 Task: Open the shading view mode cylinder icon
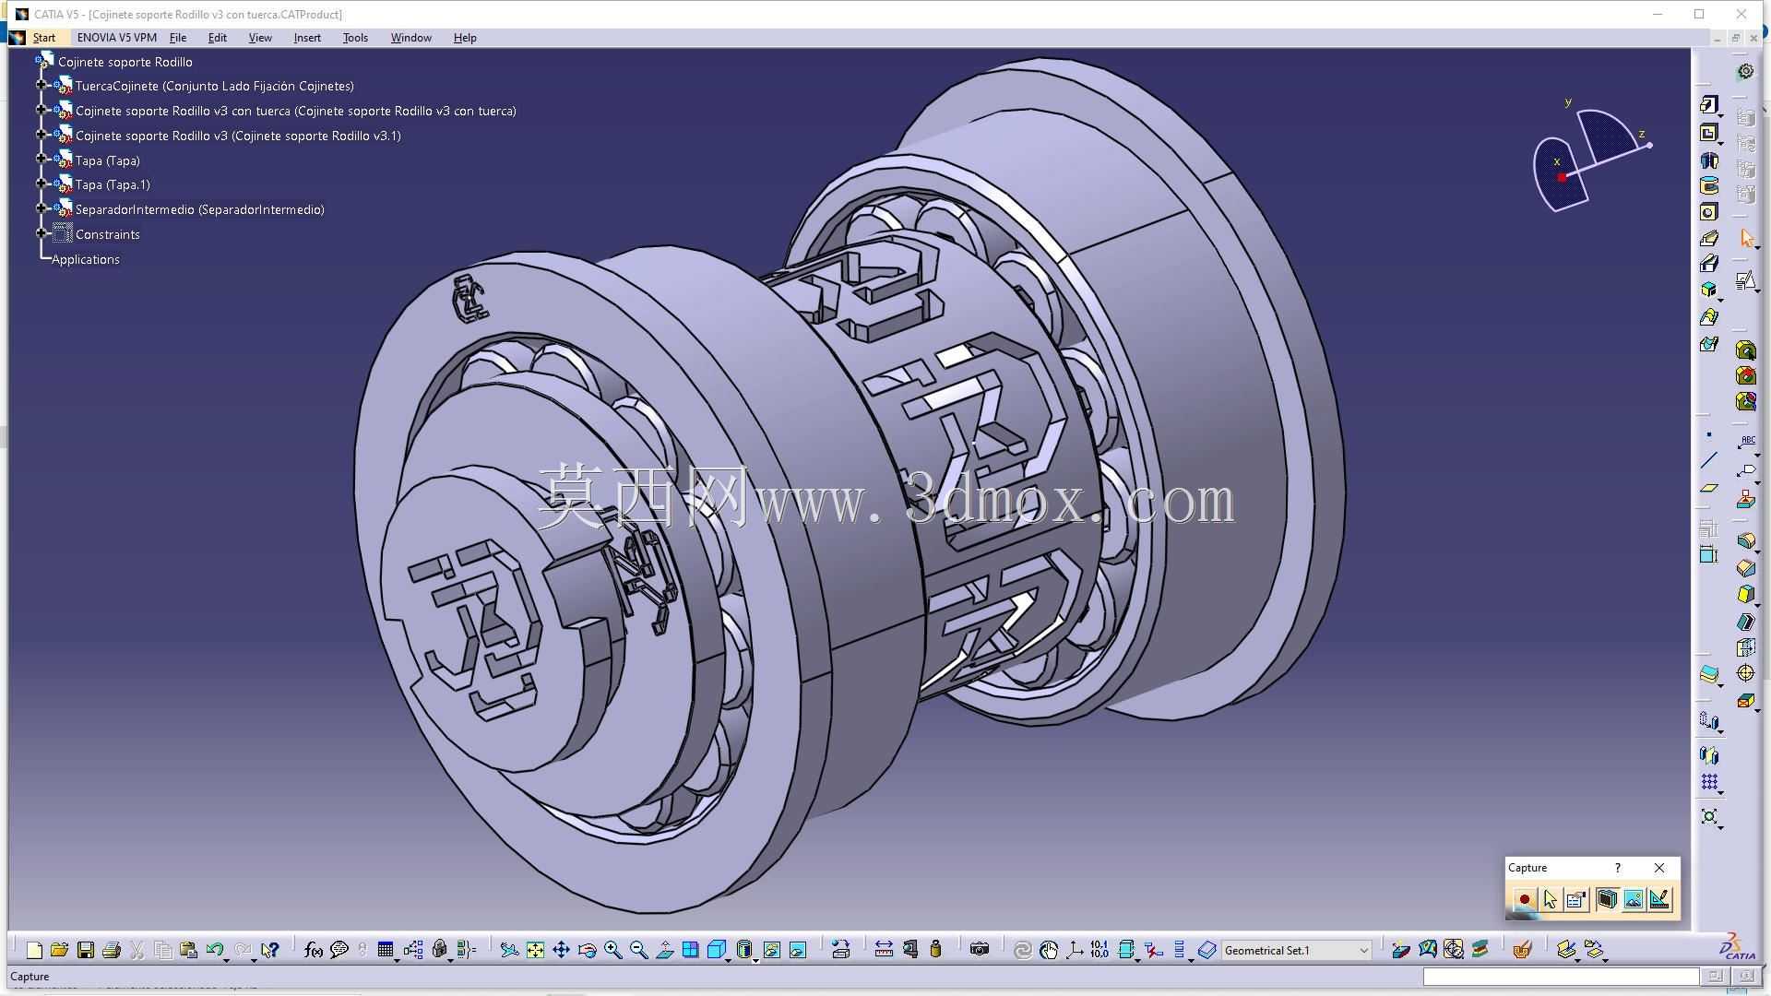744,950
